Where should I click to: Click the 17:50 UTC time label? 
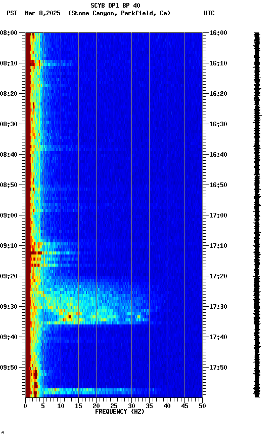tap(218, 368)
